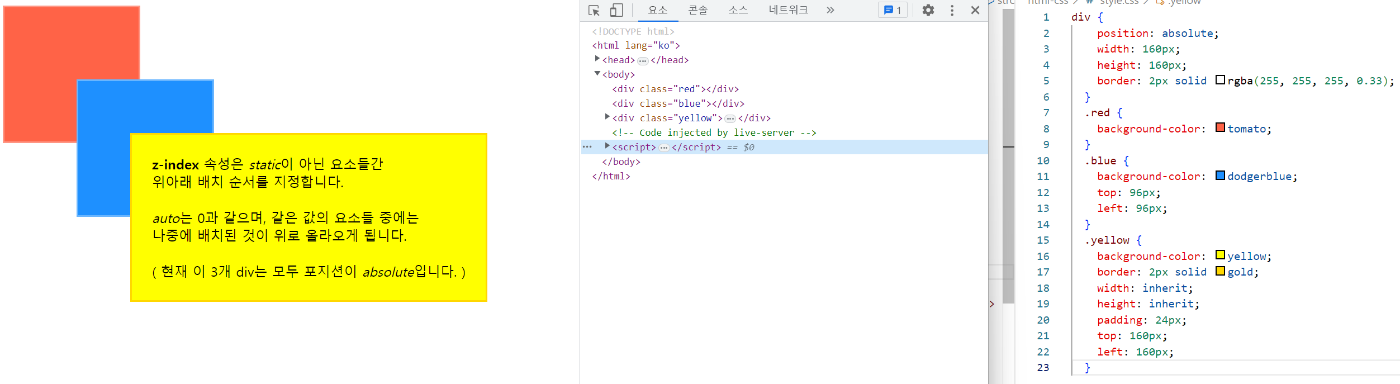Expand the head element node
Viewport: 1400px width, 384px height.
click(x=597, y=59)
